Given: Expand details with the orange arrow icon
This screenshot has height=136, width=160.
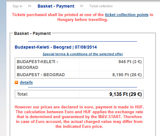Looking at the screenshot, I should click(x=16, y=83).
